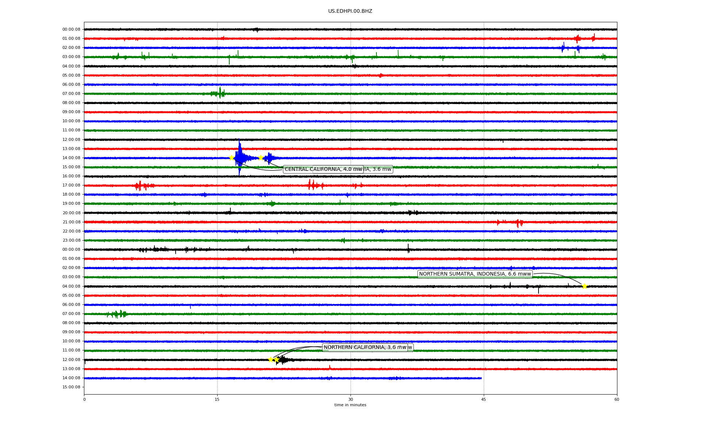
Task: Click the 19:00:08 row time label
Action: click(x=71, y=204)
